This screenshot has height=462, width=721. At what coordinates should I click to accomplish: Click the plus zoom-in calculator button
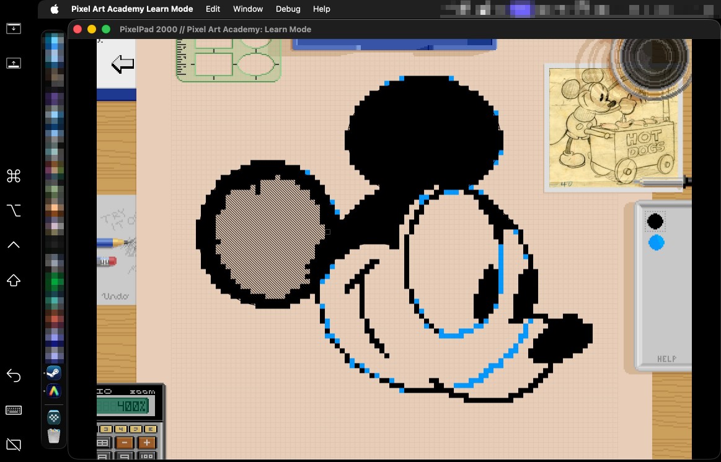tap(147, 443)
